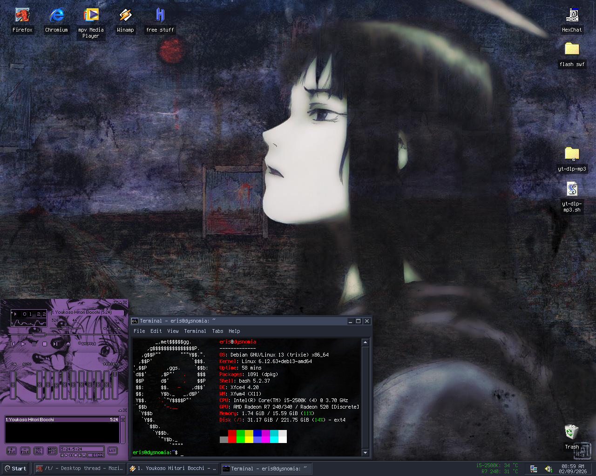The image size is (596, 476).
Task: Open the Edit menu in Terminal
Action: (x=156, y=331)
